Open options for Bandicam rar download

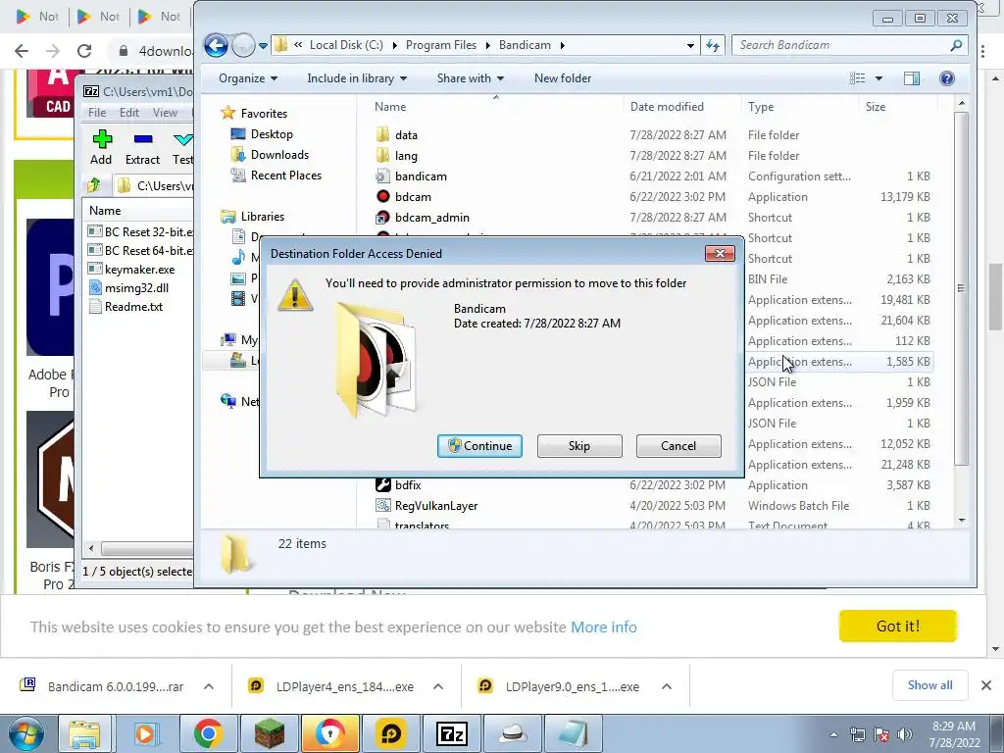click(x=209, y=686)
